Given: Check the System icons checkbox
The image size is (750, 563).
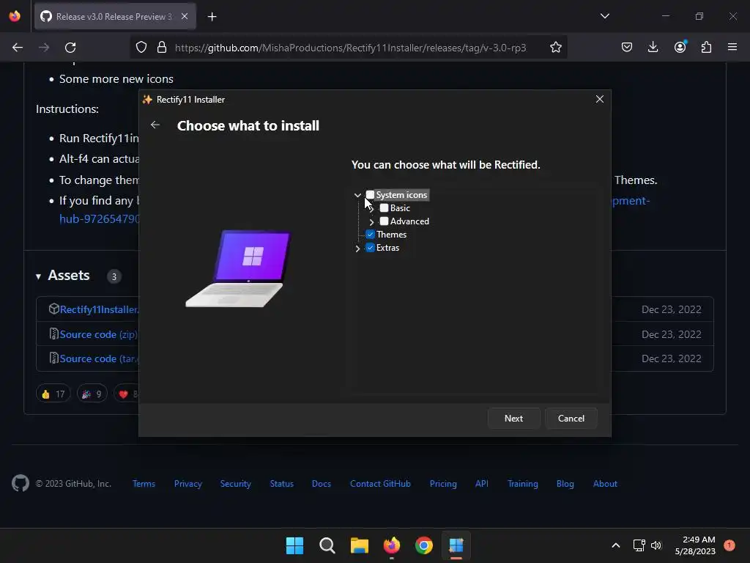Looking at the screenshot, I should pos(370,195).
